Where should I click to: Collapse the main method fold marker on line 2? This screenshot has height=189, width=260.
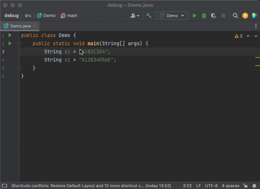[19, 44]
